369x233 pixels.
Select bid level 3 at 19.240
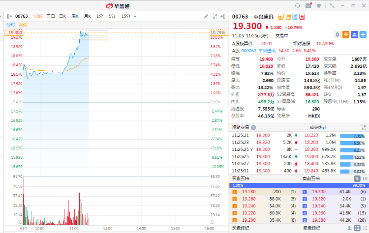(x=264, y=206)
